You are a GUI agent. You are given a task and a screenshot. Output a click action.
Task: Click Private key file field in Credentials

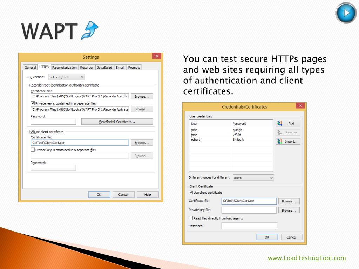[249, 210]
